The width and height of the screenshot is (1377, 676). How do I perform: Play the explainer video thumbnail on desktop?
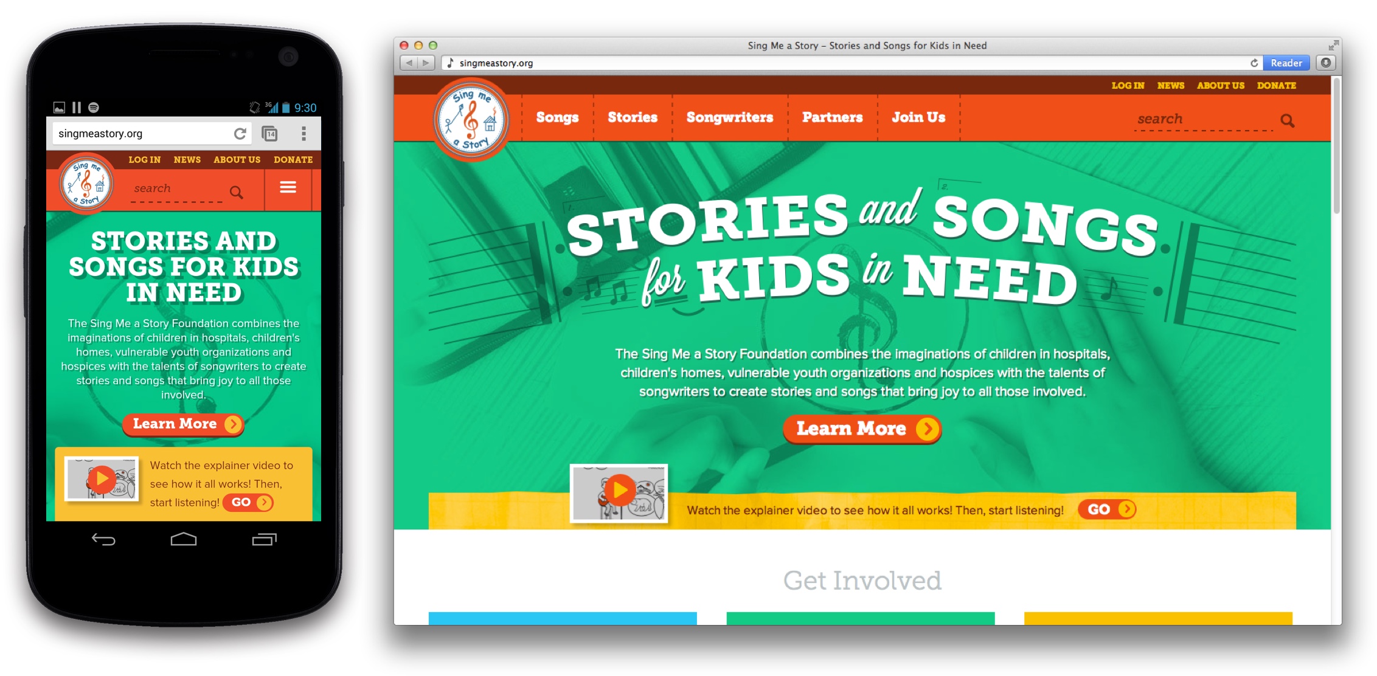(619, 492)
